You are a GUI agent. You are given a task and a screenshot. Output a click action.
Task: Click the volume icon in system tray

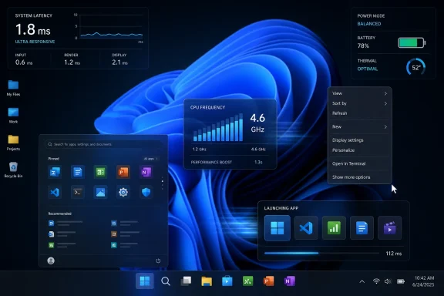388,281
